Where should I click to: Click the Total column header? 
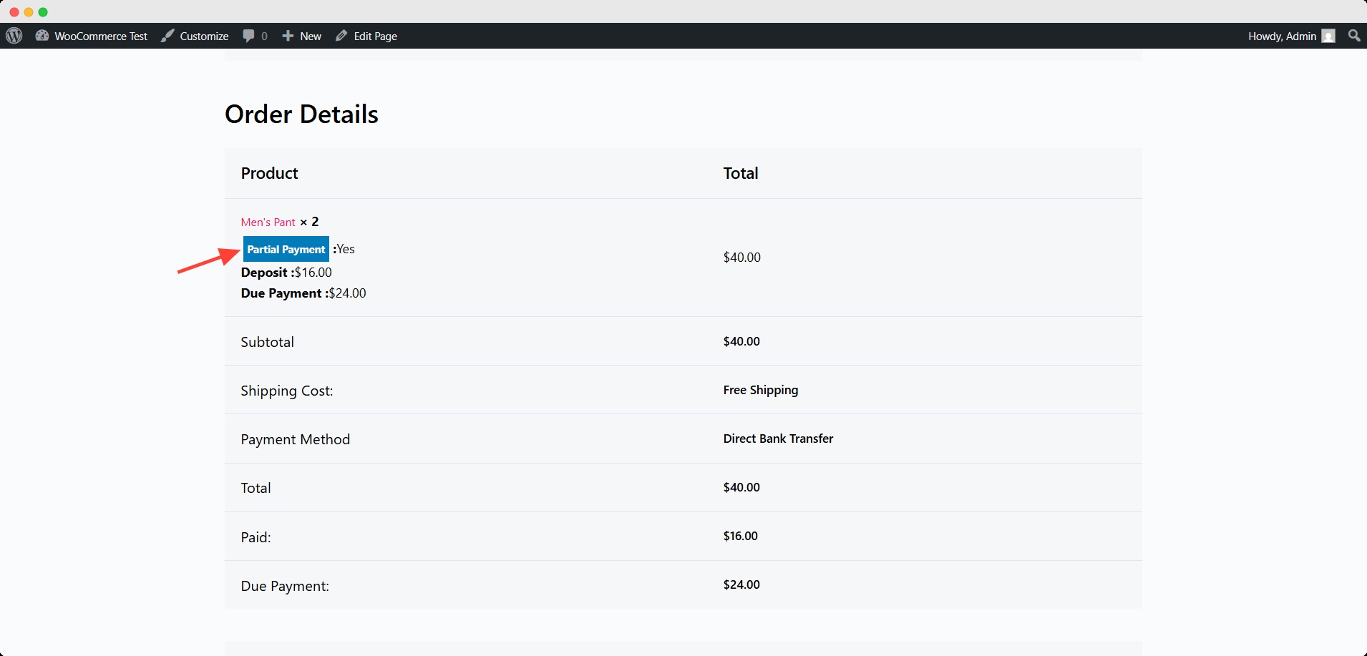741,173
